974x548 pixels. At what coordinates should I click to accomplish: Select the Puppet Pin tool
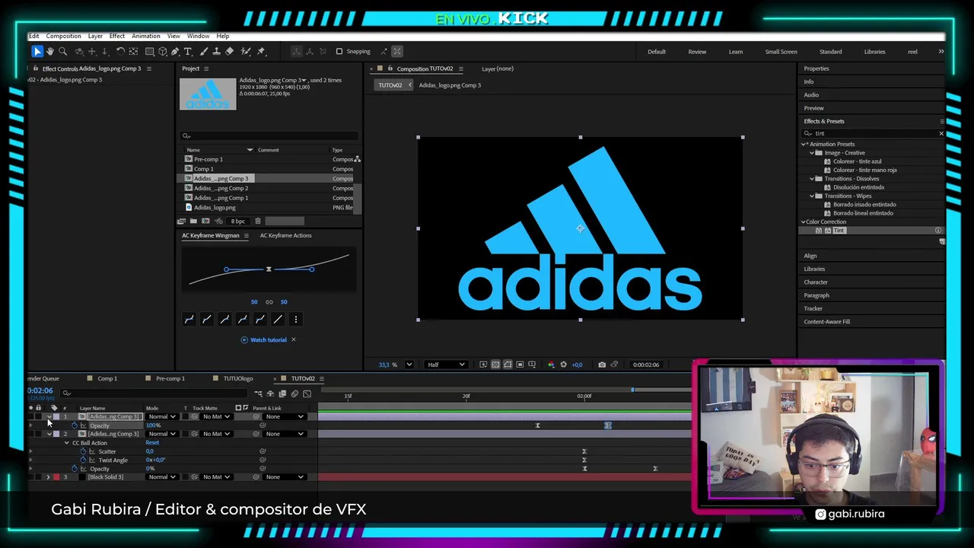[261, 51]
